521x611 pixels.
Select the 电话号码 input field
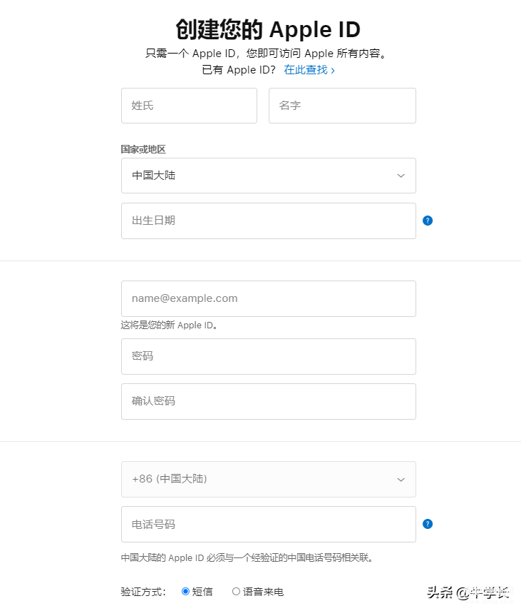click(268, 524)
